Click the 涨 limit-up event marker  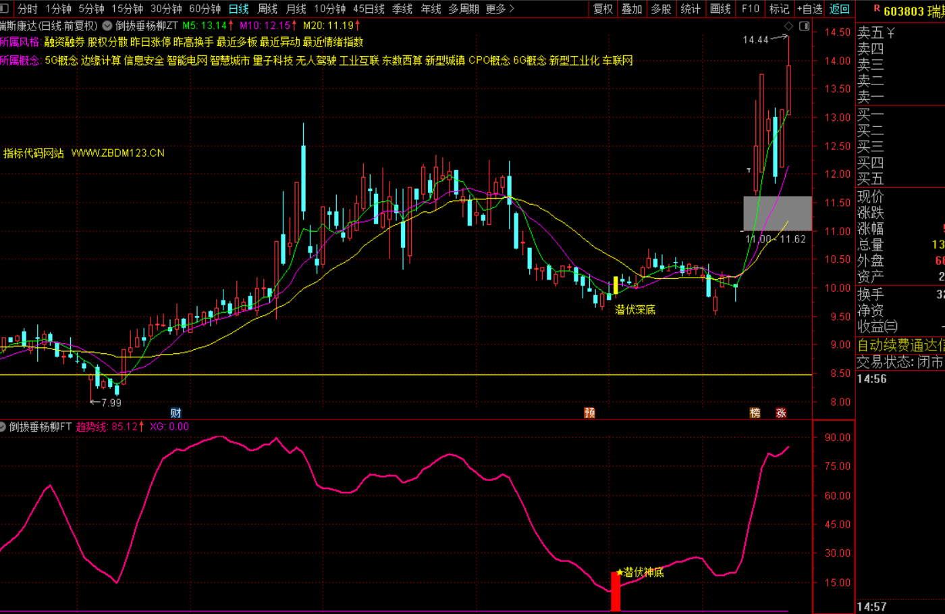tap(781, 413)
